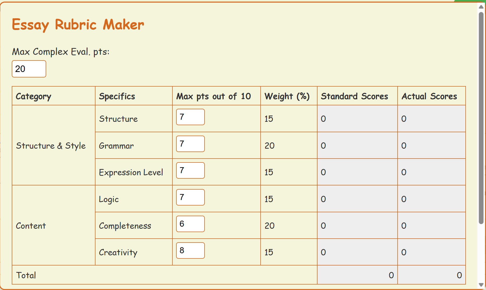
Task: Focus the Logic max points input
Action: point(190,197)
